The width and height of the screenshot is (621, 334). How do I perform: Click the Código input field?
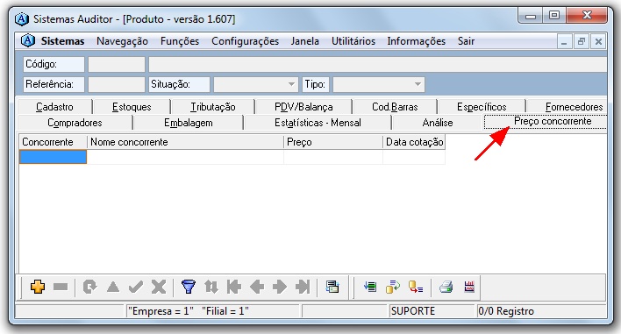click(x=117, y=64)
